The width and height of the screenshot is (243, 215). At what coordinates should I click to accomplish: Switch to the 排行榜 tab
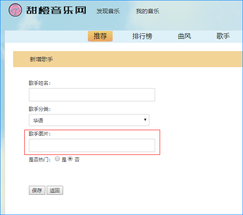[x=142, y=36]
